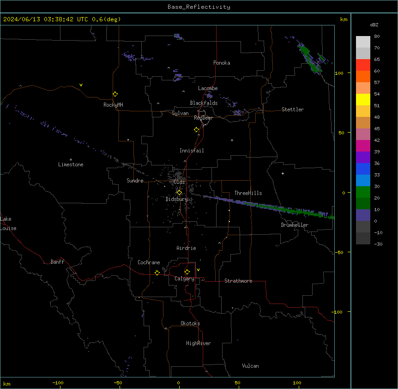This screenshot has width=398, height=389.
Task: Click yellow V marker northwest of RockyMH
Action: (81, 85)
